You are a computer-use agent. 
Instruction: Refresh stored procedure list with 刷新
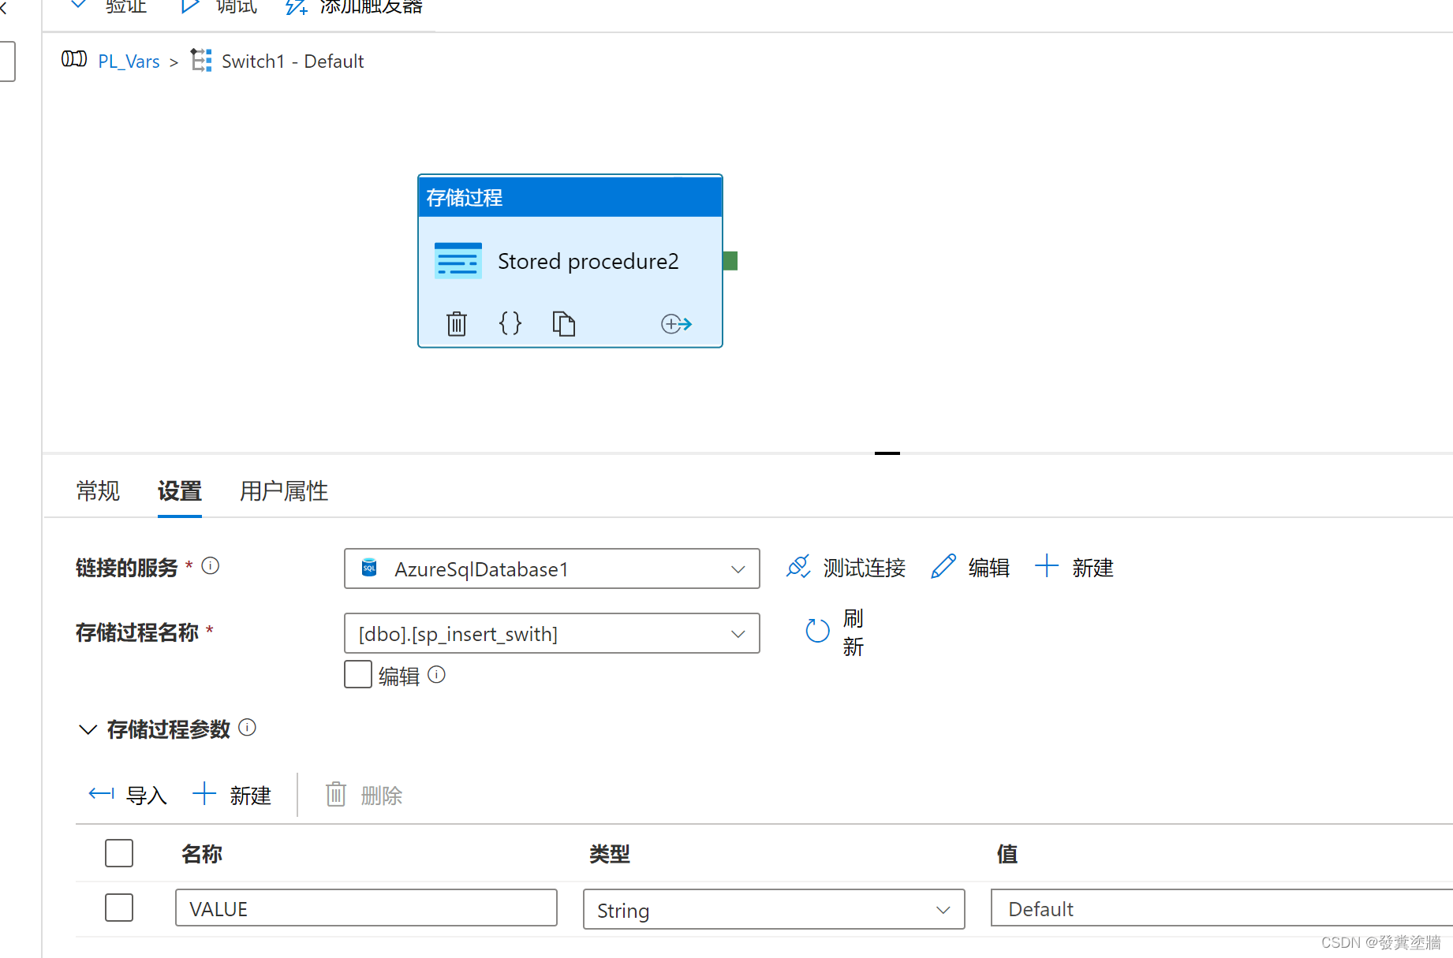[x=835, y=632]
